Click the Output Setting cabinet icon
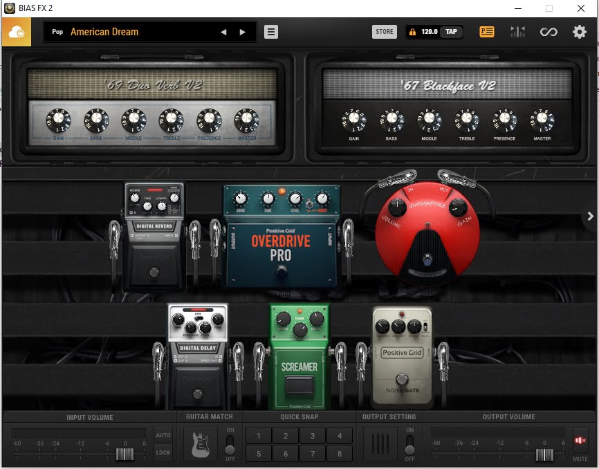This screenshot has height=469, width=599. click(x=380, y=444)
